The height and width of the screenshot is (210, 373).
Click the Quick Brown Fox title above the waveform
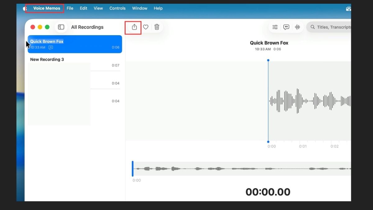pyautogui.click(x=269, y=43)
